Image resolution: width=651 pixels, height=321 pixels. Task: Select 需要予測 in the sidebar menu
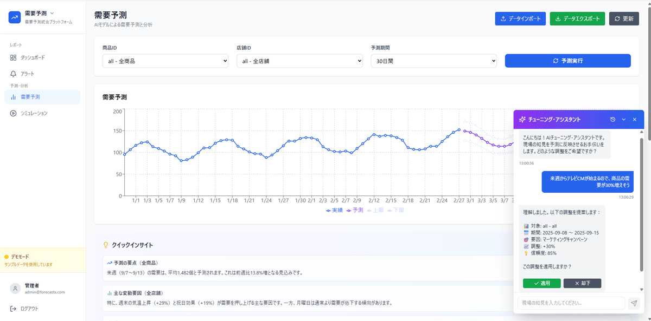click(42, 97)
